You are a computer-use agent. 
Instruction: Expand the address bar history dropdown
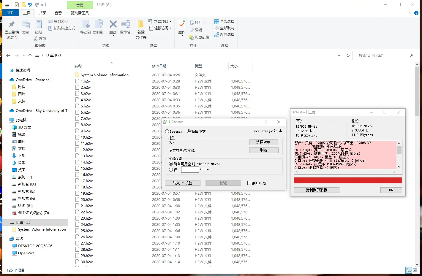click(339, 55)
